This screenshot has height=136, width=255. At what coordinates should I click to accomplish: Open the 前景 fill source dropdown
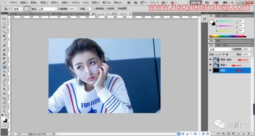click(18, 9)
